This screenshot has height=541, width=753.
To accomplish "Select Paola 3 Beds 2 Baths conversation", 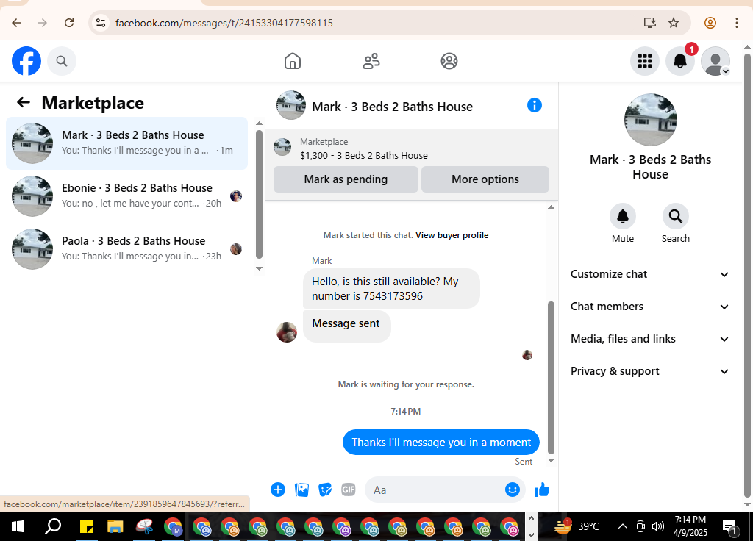I will (x=126, y=248).
